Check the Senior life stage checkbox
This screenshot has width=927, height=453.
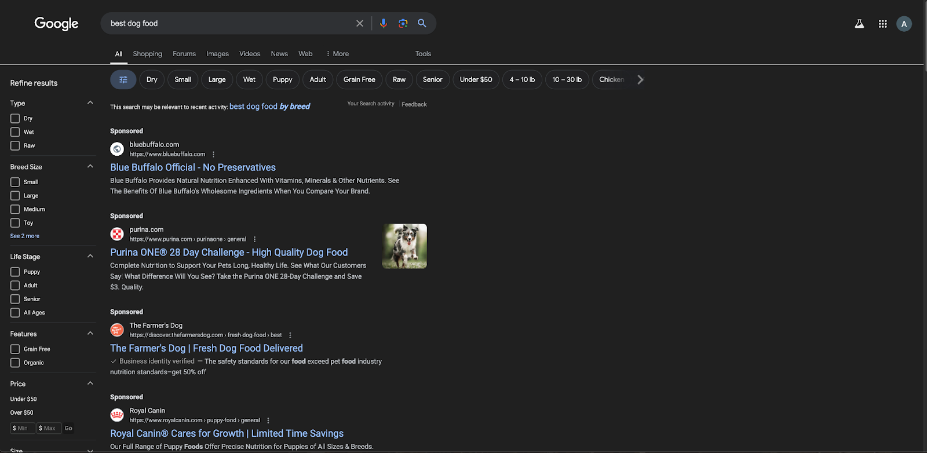15,299
